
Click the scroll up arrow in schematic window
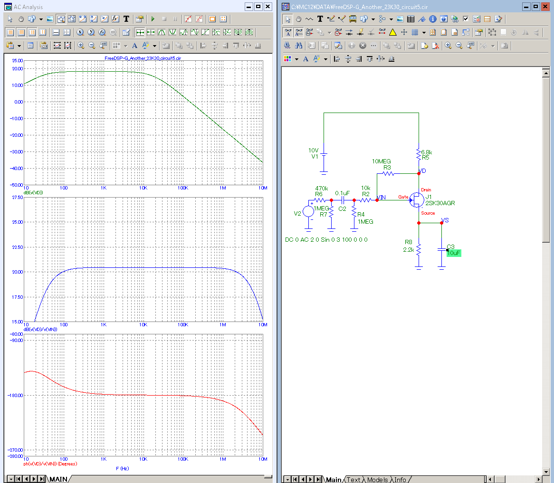(x=546, y=73)
